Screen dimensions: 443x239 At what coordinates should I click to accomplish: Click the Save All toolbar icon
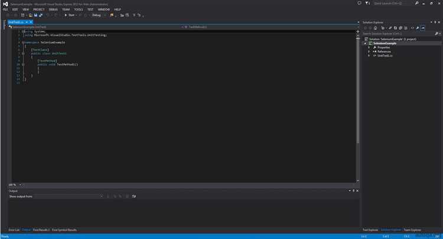(x=41, y=15)
